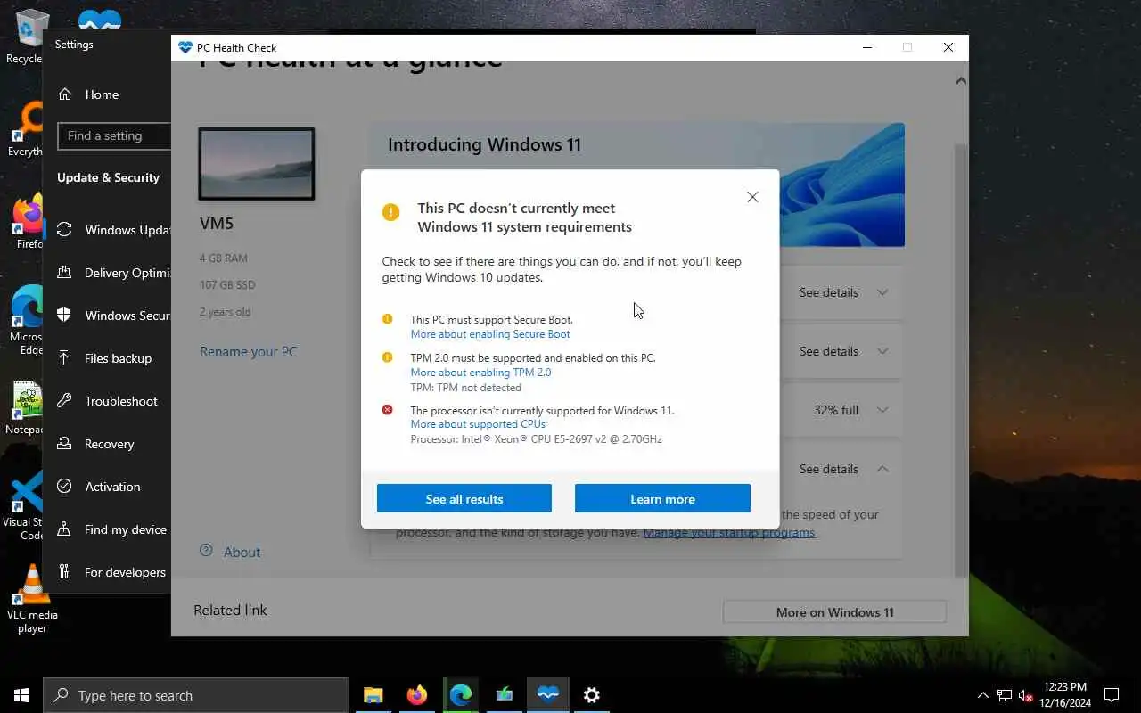Click More on Windows 11 button
This screenshot has height=713, width=1141.
(x=834, y=612)
